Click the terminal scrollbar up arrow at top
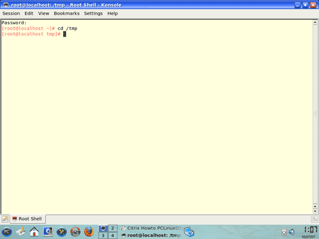 click(315, 22)
